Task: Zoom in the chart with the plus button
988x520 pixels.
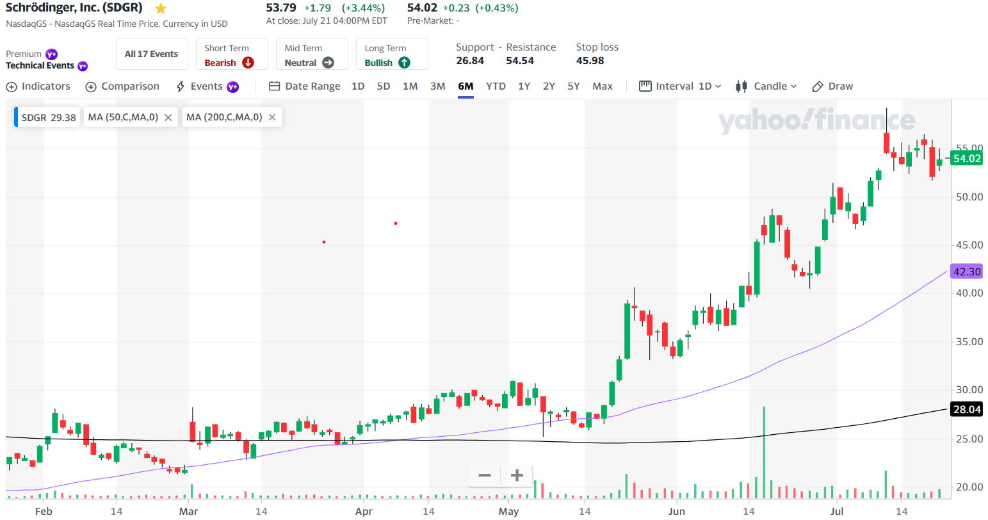Action: point(517,475)
